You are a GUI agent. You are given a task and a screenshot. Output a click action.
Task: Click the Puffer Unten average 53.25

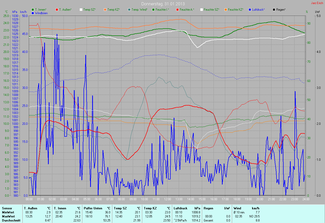(x=106, y=220)
